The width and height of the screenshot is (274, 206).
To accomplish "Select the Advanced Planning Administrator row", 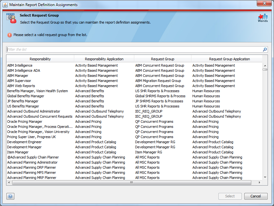I will pyautogui.click(x=134, y=162).
